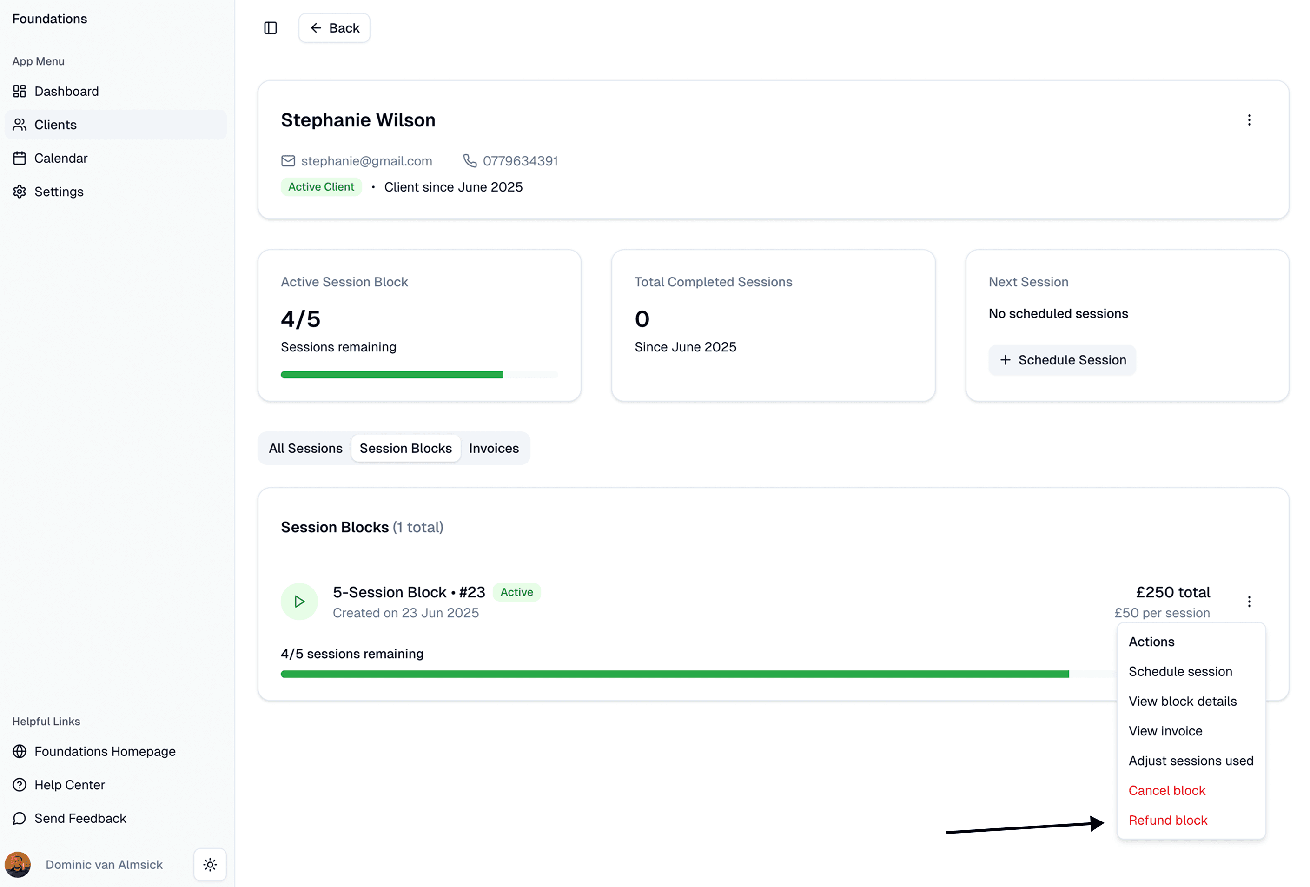The image size is (1310, 887).
Task: Click Active Session Block progress bar
Action: tap(419, 375)
